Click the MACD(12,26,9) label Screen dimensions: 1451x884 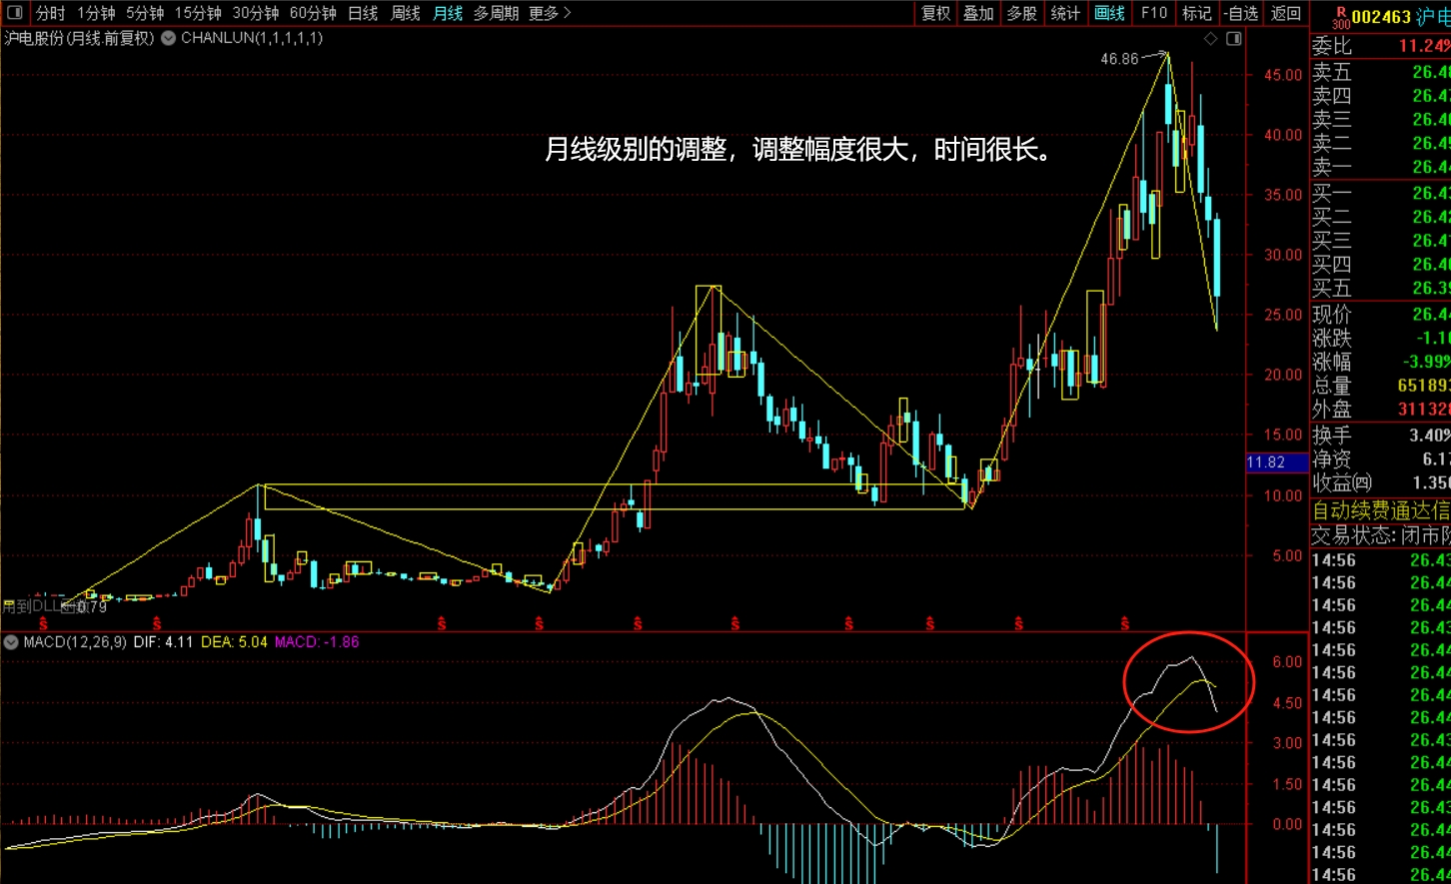point(75,642)
